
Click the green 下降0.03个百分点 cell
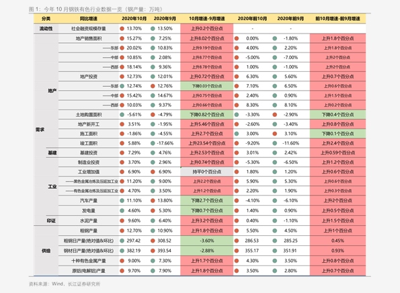[x=207, y=86]
